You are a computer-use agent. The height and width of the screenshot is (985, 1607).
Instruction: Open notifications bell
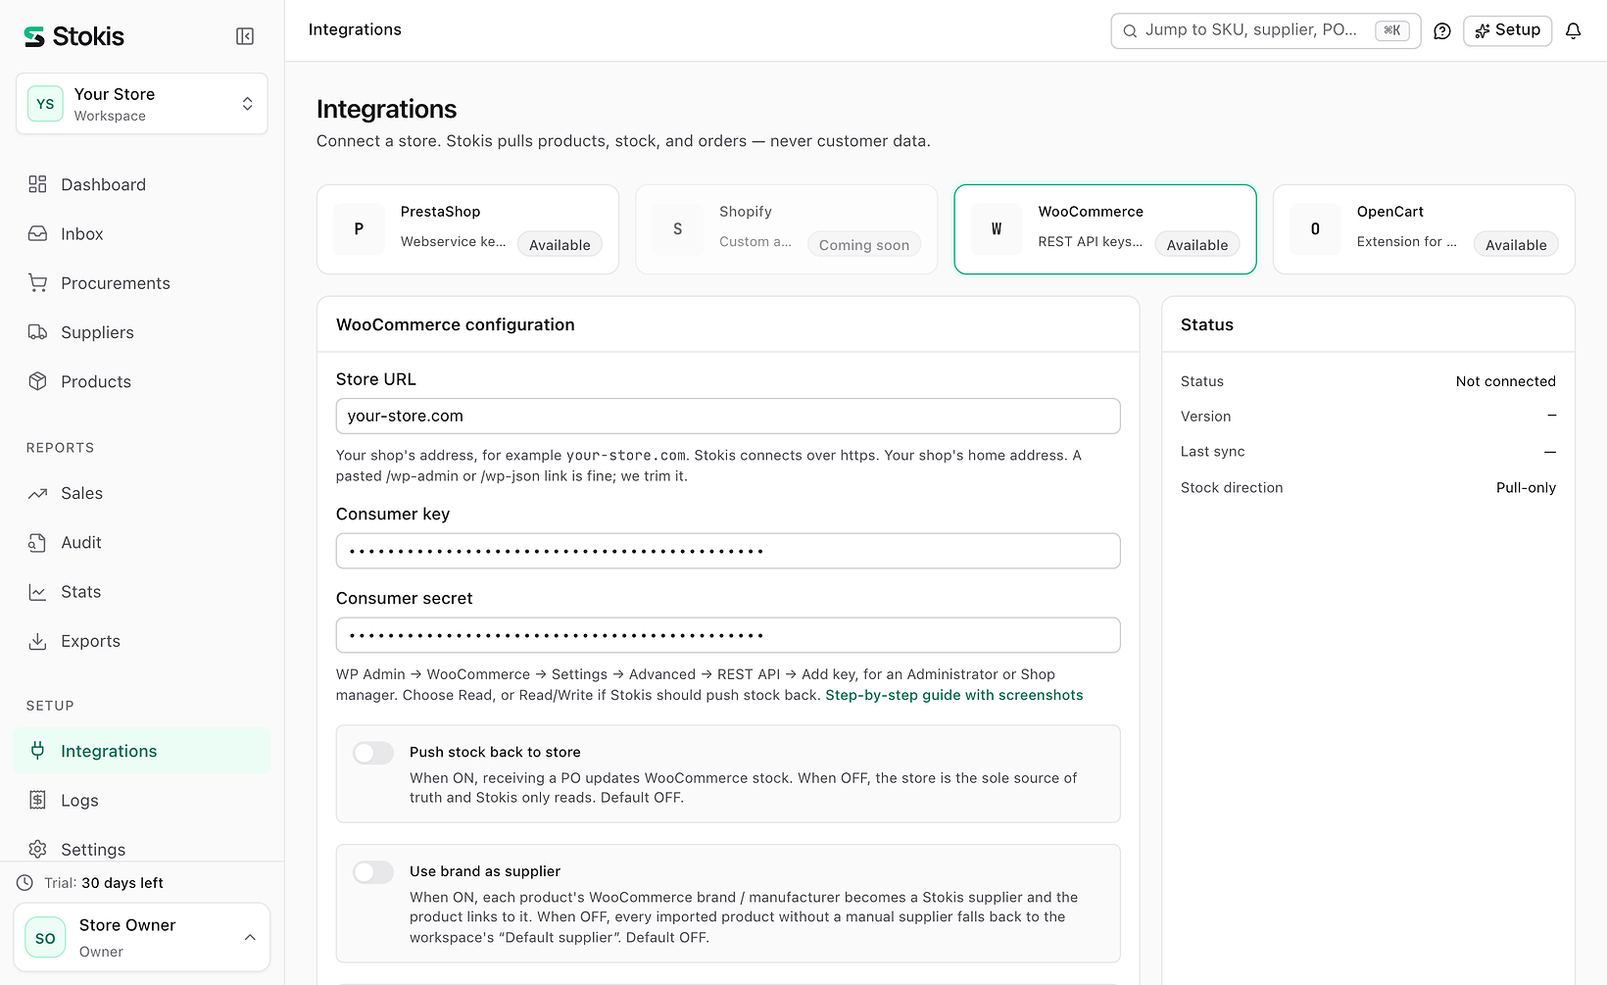click(x=1574, y=30)
